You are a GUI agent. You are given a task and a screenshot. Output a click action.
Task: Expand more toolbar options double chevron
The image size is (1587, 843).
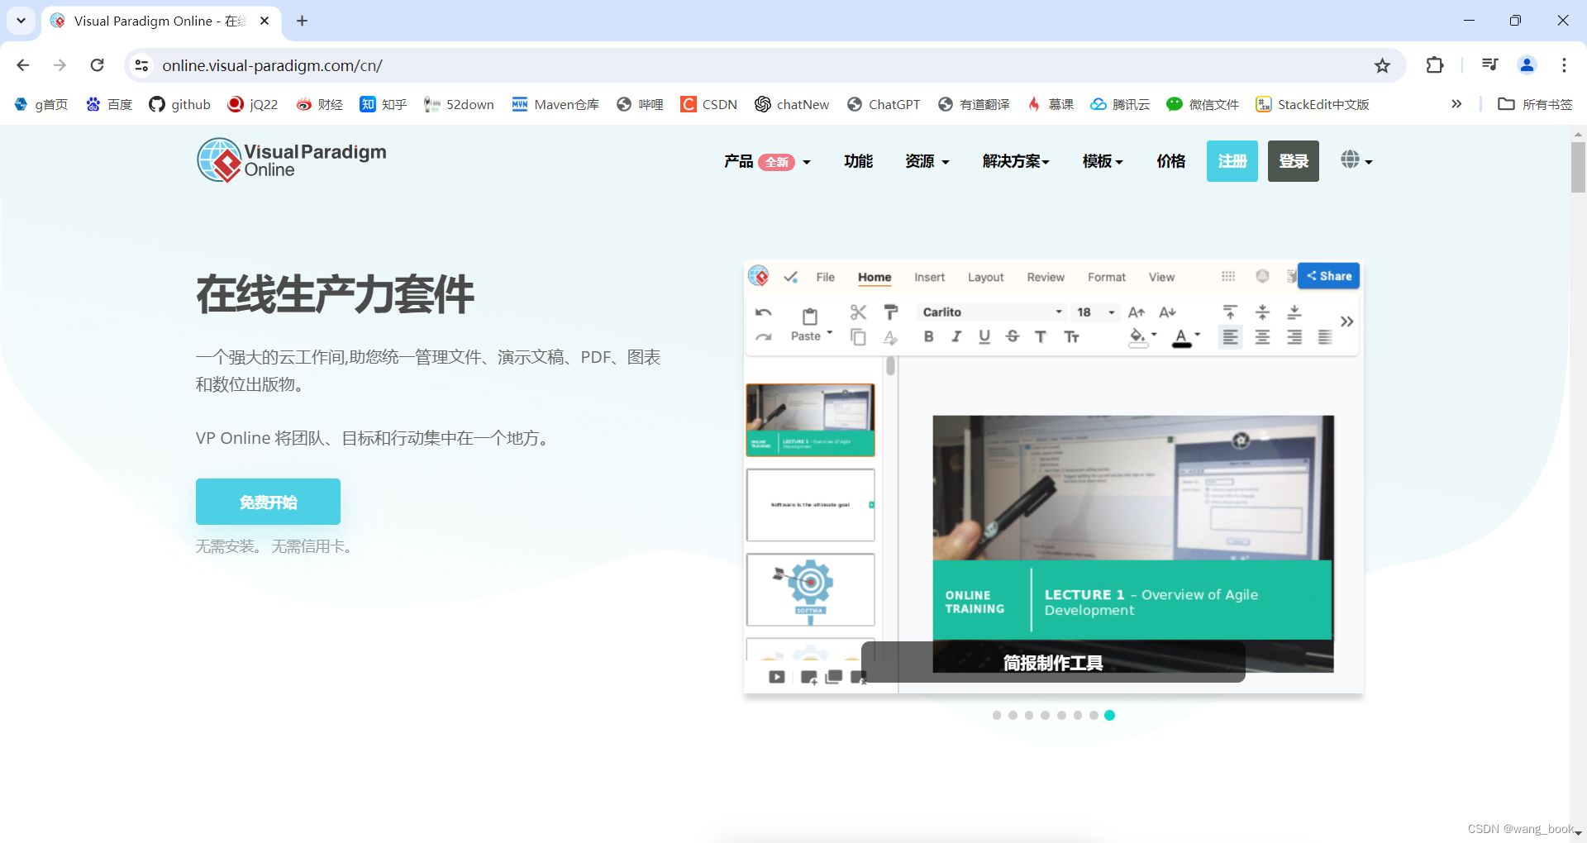pyautogui.click(x=1346, y=321)
